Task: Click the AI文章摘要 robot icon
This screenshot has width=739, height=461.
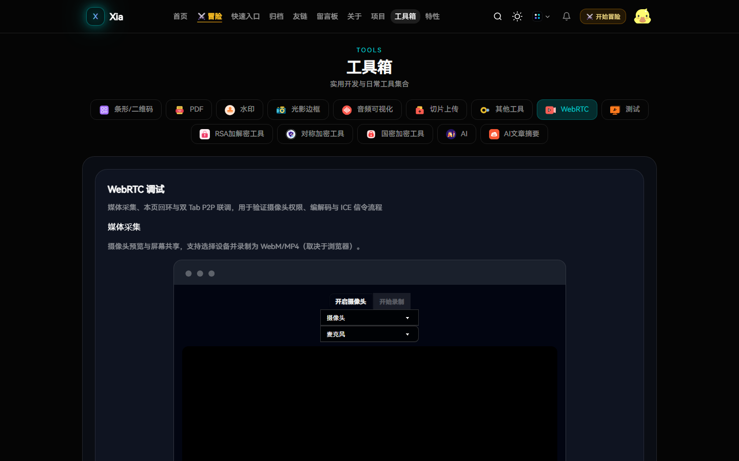Action: [x=494, y=134]
